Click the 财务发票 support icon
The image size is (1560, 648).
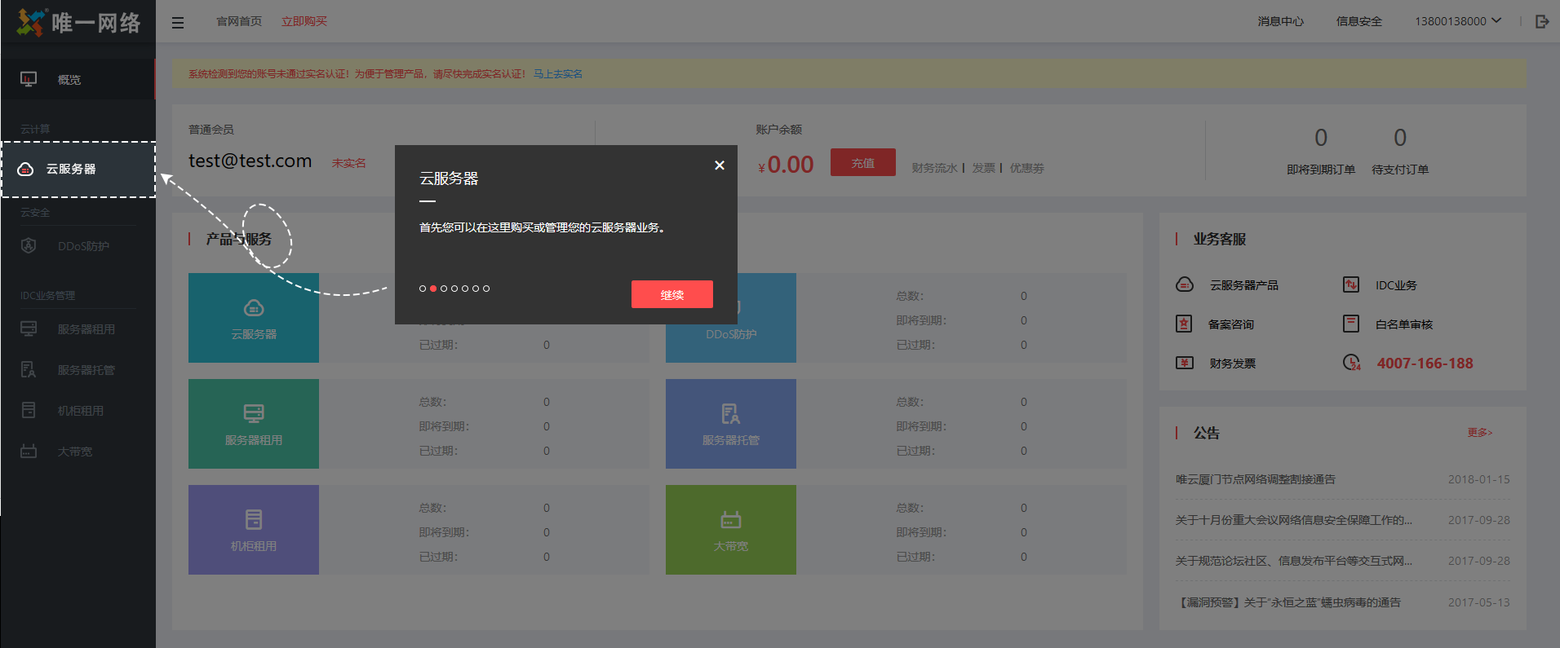point(1185,363)
